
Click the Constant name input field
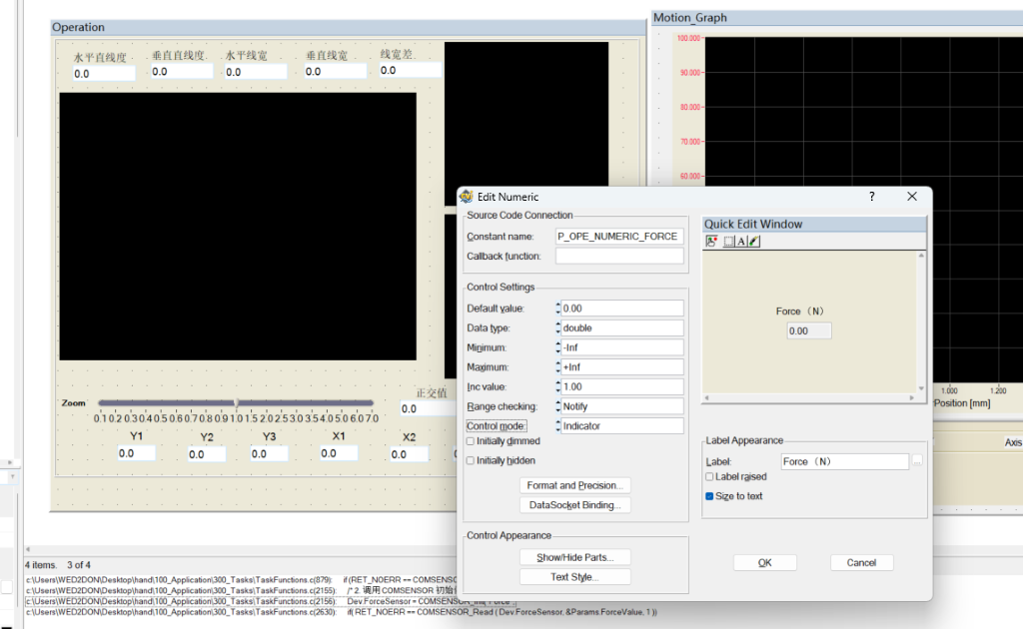(619, 236)
